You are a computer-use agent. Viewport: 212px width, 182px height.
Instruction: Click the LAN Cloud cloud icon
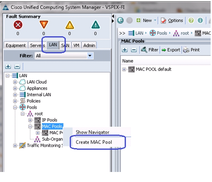(22, 82)
